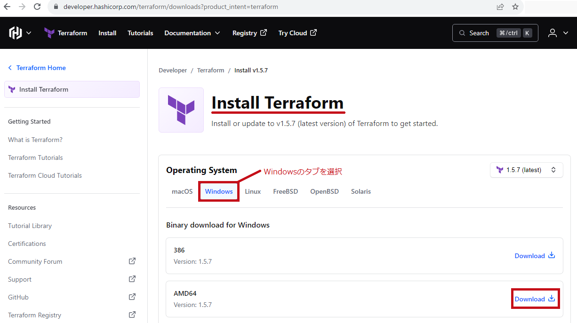
Task: Click the magnifier icon in Search
Action: pyautogui.click(x=462, y=33)
